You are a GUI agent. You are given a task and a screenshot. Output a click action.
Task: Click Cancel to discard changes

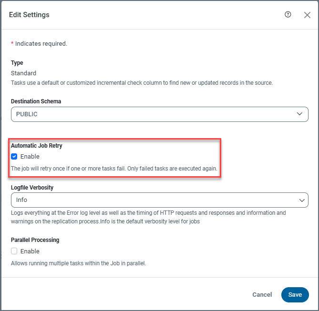262,295
